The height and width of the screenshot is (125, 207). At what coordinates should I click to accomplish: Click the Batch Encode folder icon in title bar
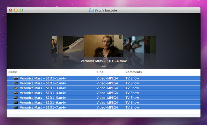(x=91, y=10)
